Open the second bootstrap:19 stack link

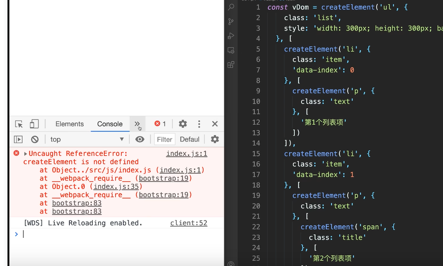[x=164, y=195]
